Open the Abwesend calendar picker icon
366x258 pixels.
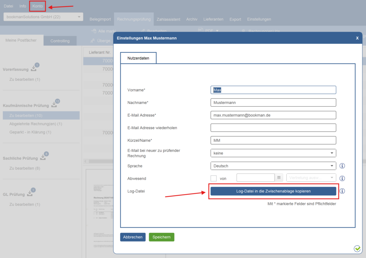click(x=279, y=178)
